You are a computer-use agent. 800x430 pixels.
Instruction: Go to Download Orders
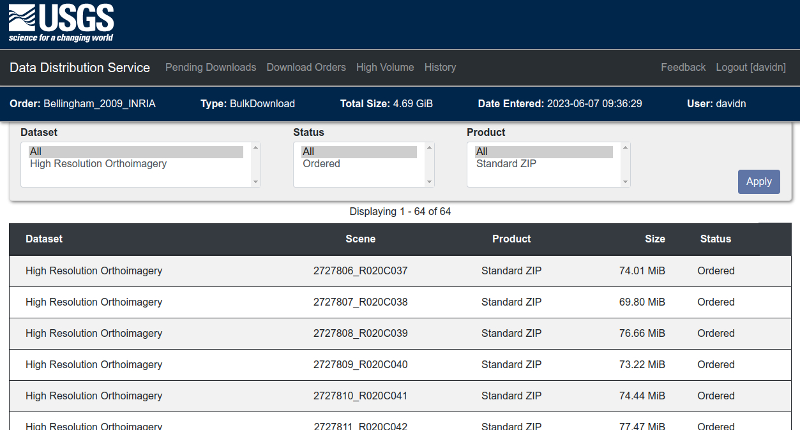tap(306, 68)
